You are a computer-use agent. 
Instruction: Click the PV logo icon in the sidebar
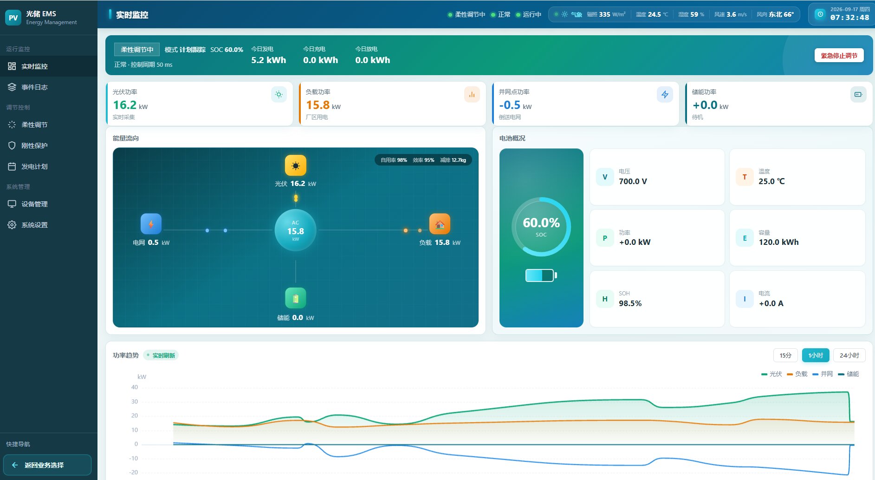tap(13, 18)
